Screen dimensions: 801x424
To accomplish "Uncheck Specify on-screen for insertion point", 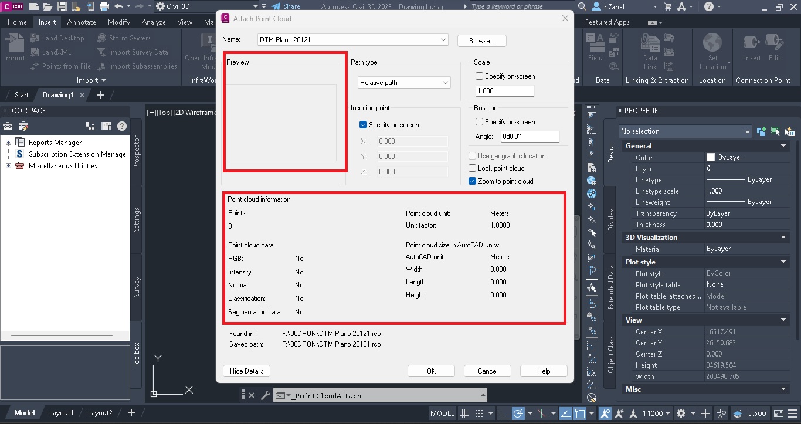I will coord(364,124).
